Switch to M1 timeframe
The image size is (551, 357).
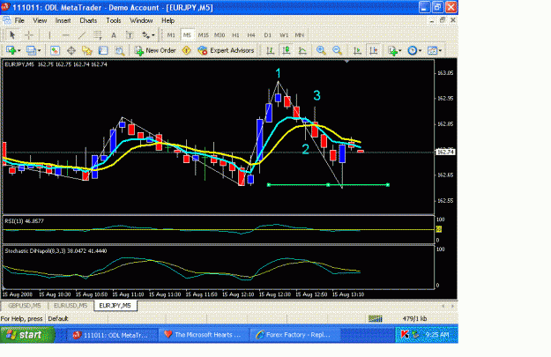(x=171, y=34)
